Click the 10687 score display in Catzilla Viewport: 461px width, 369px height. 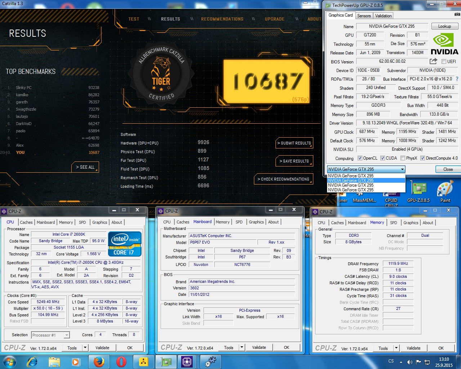point(267,82)
